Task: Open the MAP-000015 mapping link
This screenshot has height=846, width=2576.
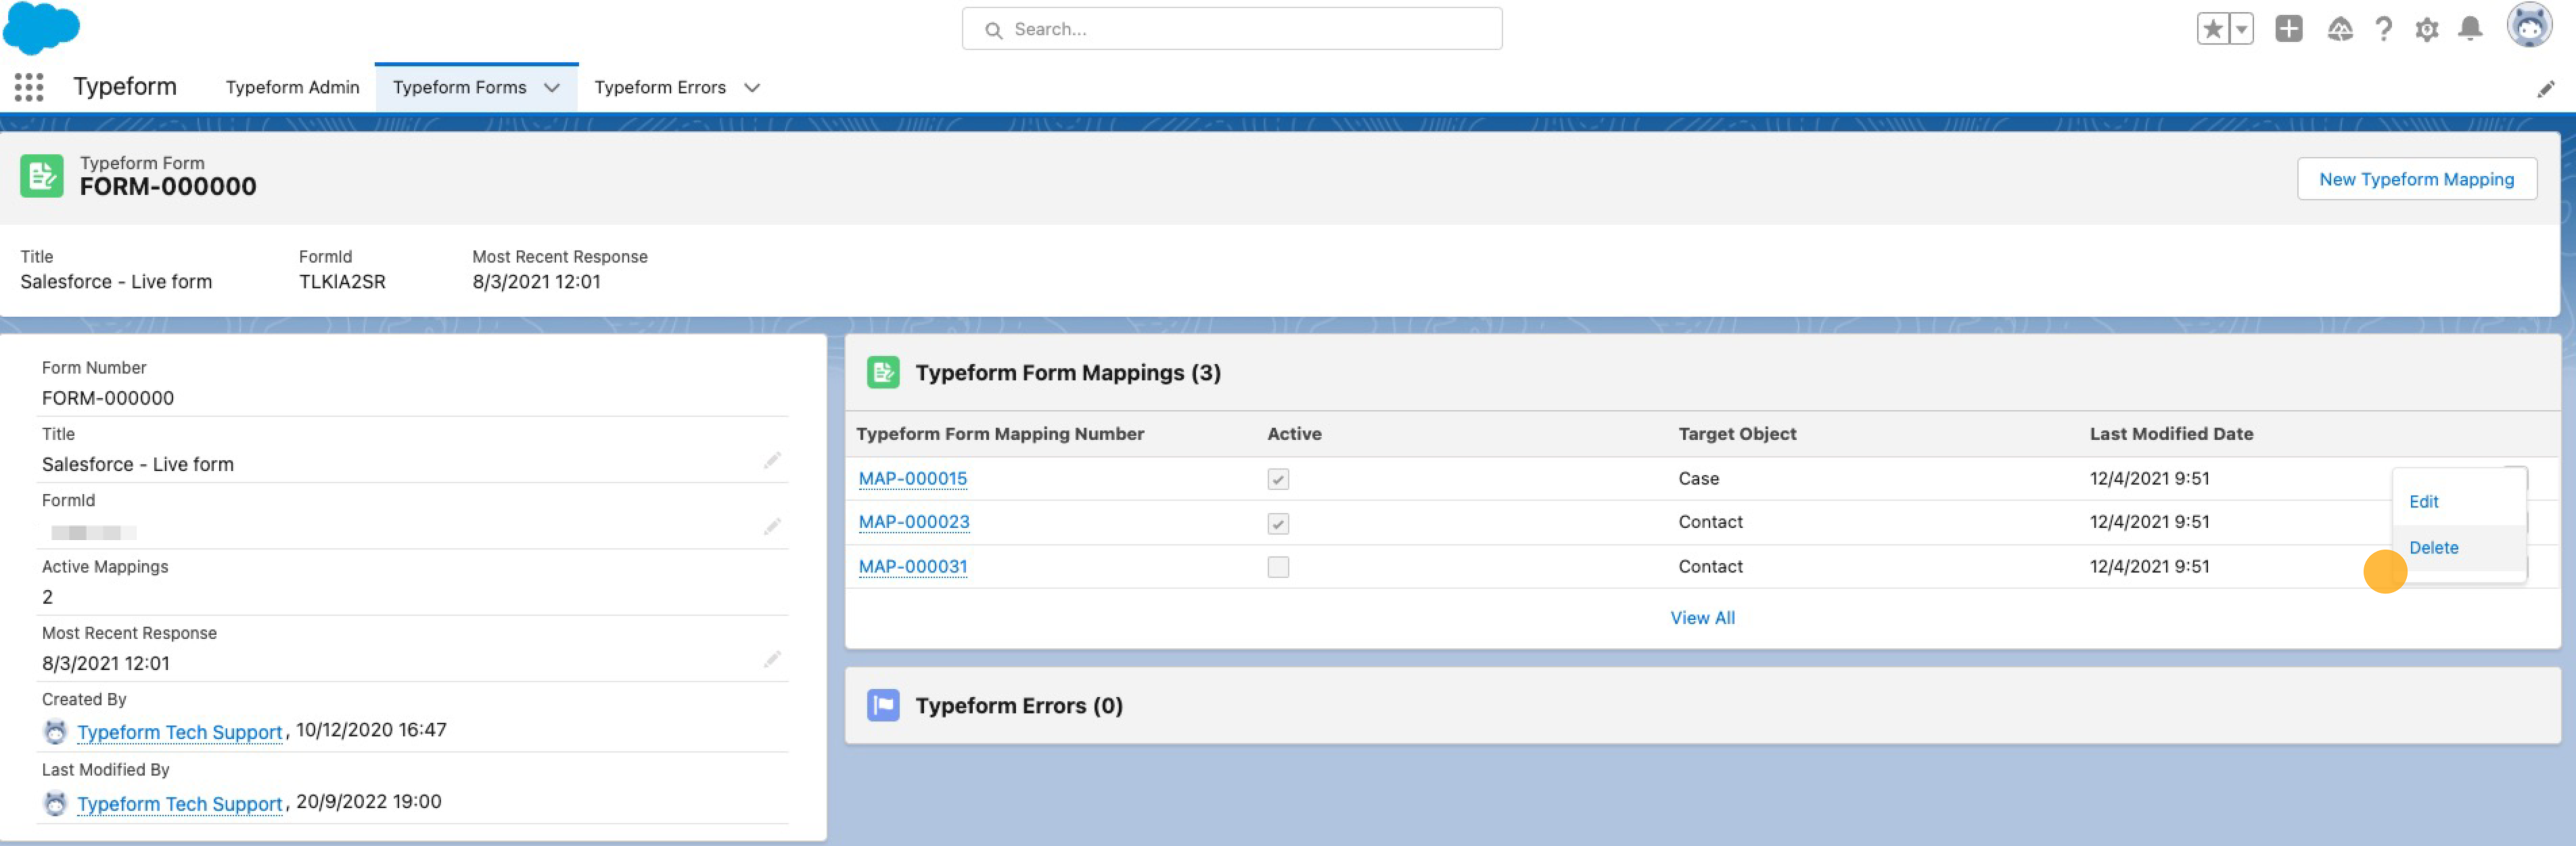Action: 913,478
